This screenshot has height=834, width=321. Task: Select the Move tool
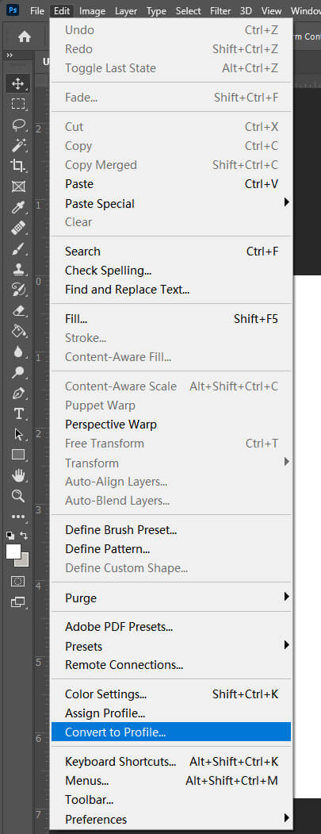18,83
